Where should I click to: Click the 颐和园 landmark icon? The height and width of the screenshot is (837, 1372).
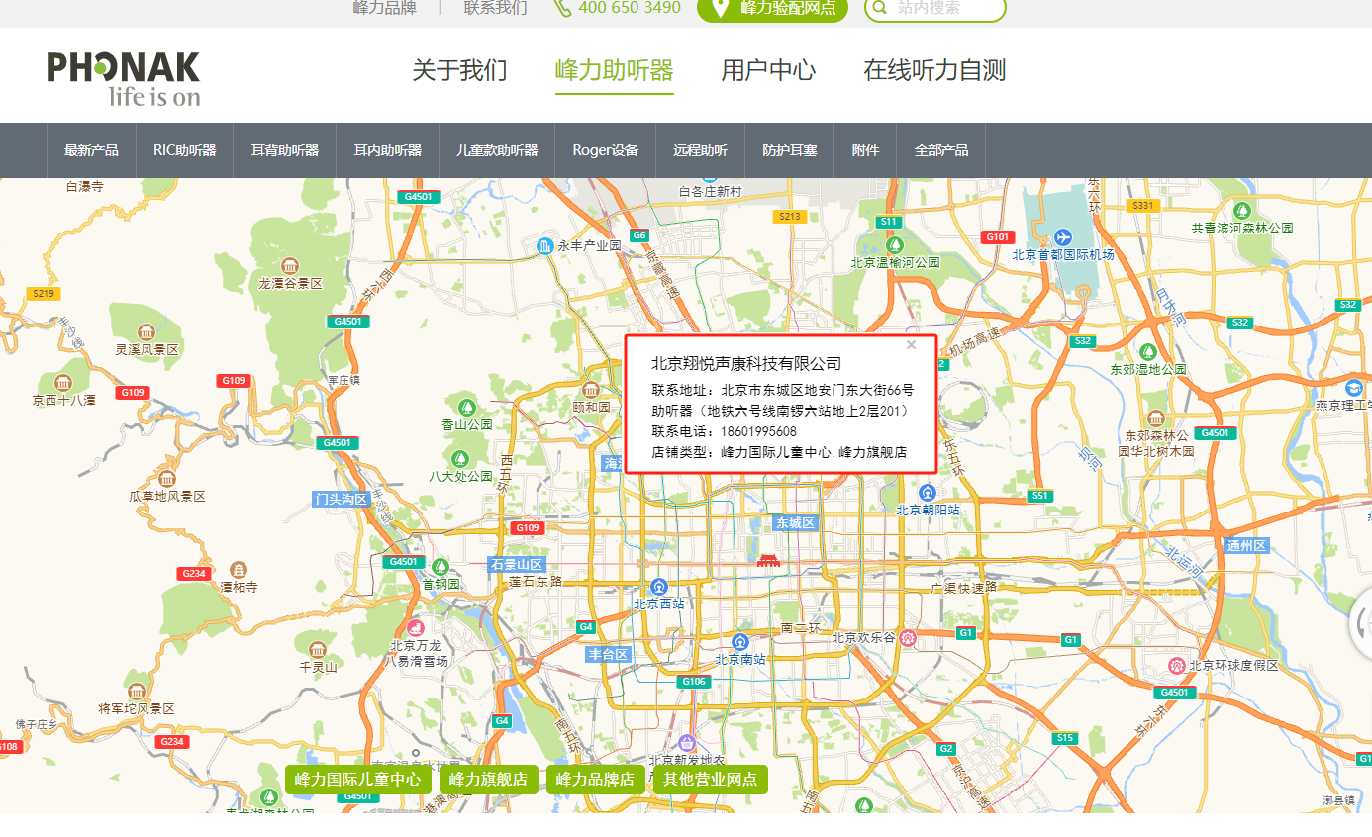(x=591, y=390)
